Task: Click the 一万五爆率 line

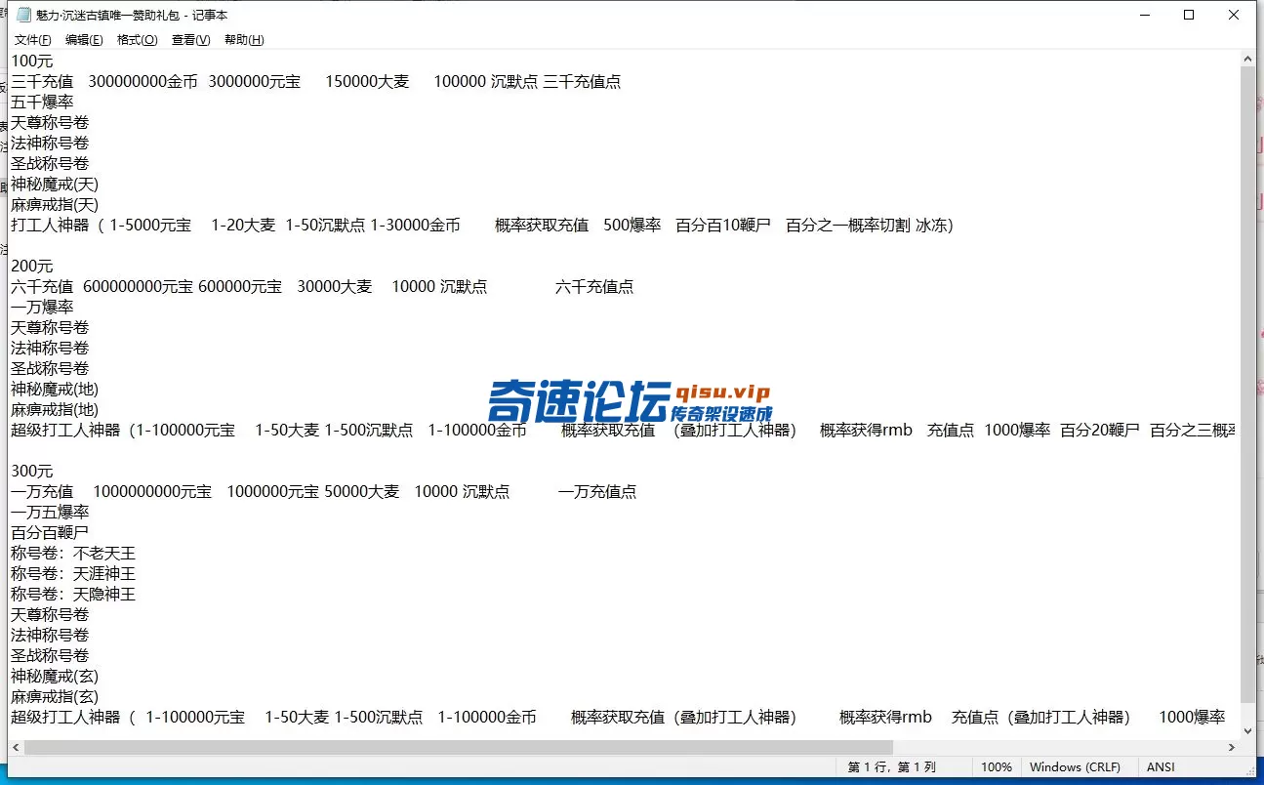Action: [50, 513]
